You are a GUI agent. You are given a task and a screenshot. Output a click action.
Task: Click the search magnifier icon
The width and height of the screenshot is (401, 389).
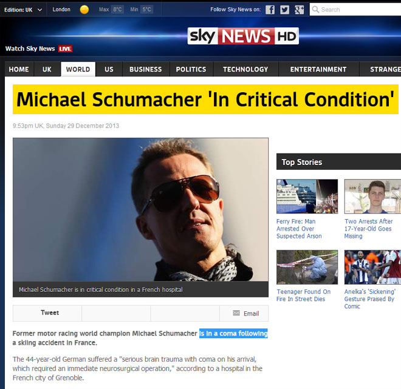pos(315,10)
